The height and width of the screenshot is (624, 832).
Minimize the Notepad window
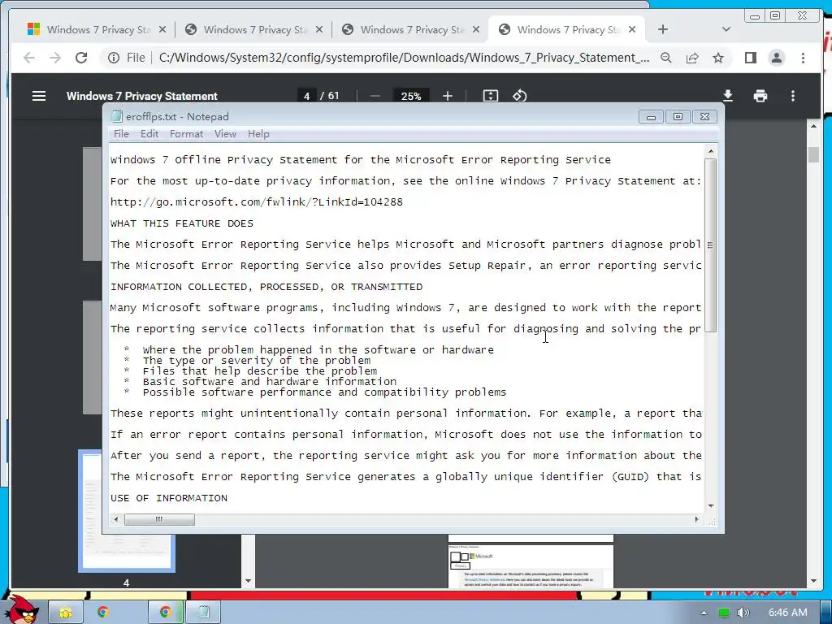pyautogui.click(x=651, y=117)
